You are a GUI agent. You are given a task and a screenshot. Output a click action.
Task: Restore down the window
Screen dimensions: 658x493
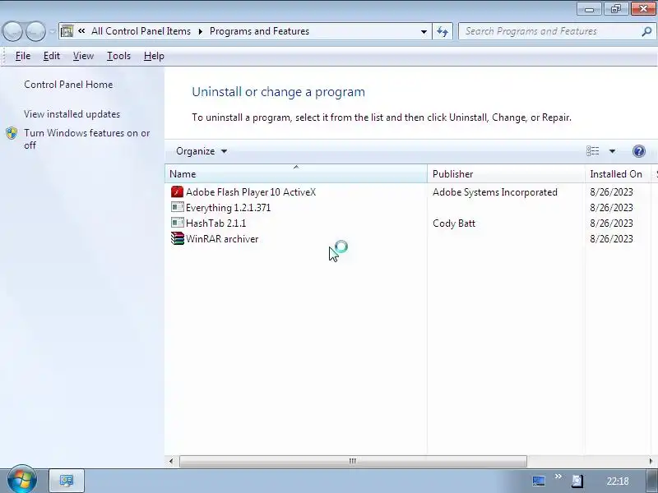[615, 9]
